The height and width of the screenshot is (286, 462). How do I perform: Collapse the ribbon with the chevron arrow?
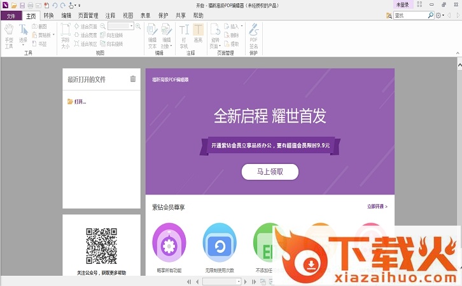click(458, 53)
